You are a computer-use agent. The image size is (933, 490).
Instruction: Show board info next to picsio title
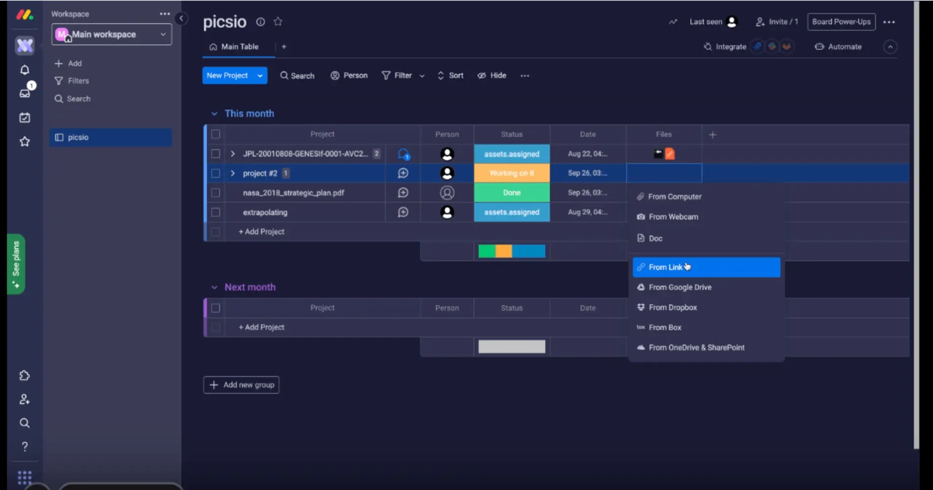coord(260,22)
